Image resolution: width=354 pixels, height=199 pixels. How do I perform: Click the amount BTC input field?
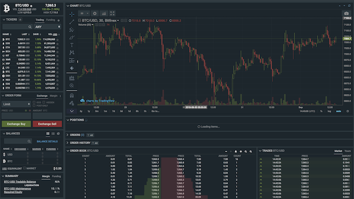pyautogui.click(x=47, y=116)
